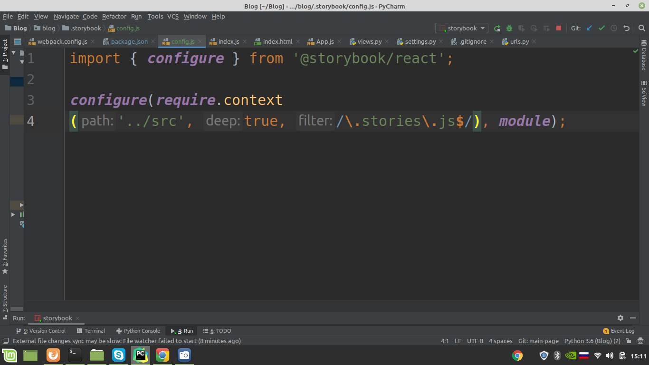Toggle the Project tool window sidebar
649x365 pixels.
coord(5,55)
